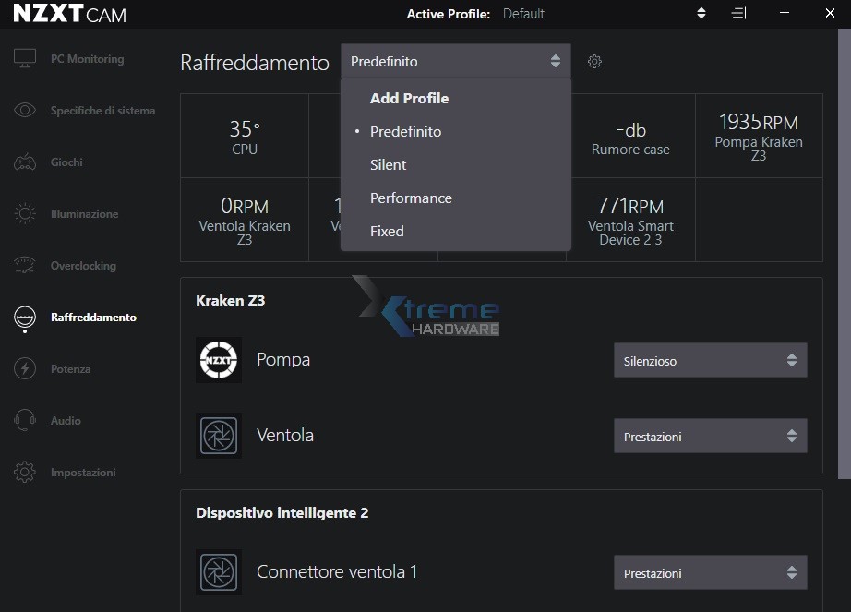Screen dimensions: 851x612
Task: Click the Overclocking gauge icon
Action: [x=25, y=265]
